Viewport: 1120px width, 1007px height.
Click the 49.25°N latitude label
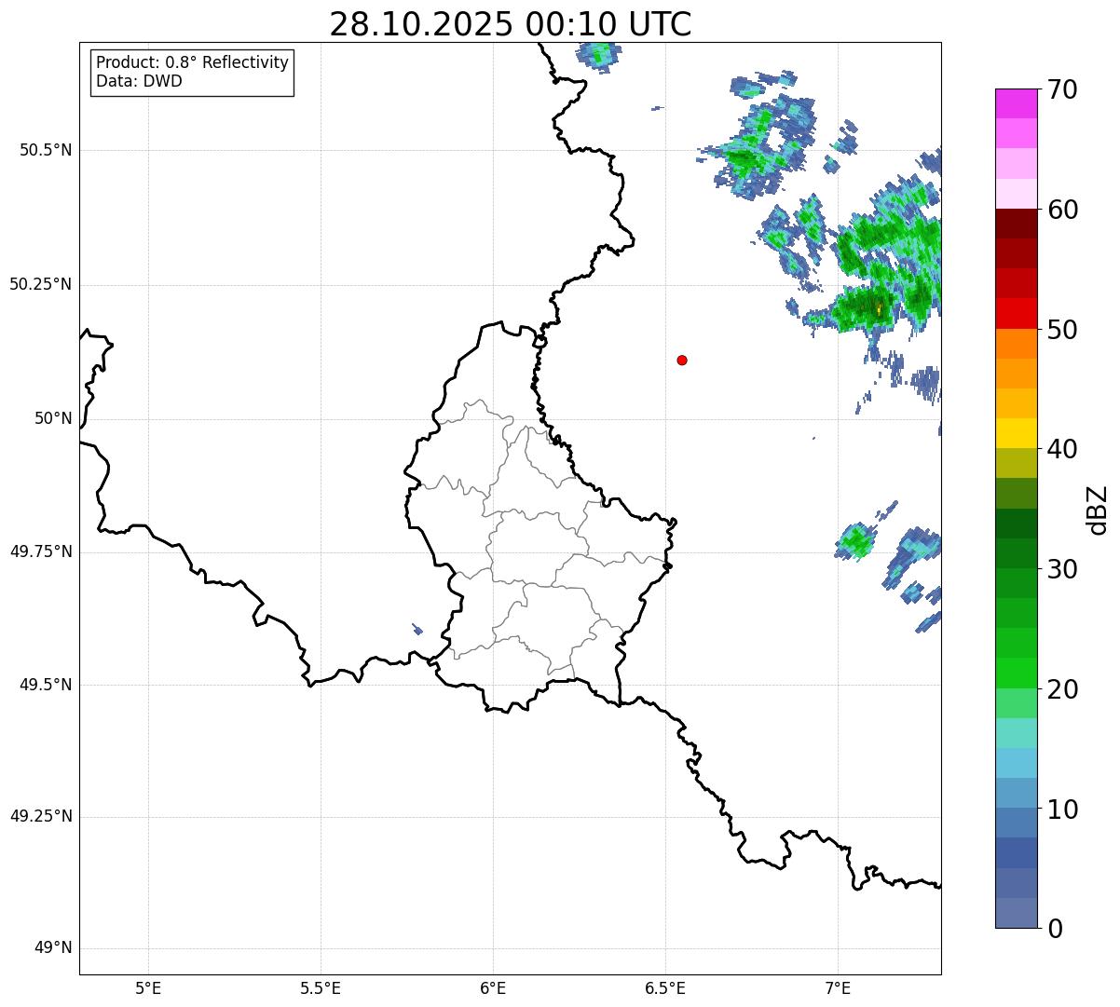click(x=40, y=817)
